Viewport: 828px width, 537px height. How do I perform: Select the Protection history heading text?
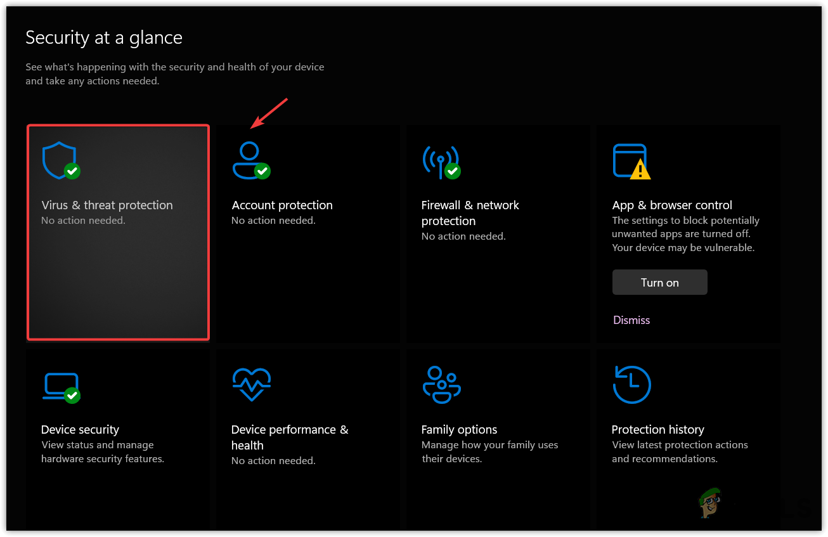(657, 430)
